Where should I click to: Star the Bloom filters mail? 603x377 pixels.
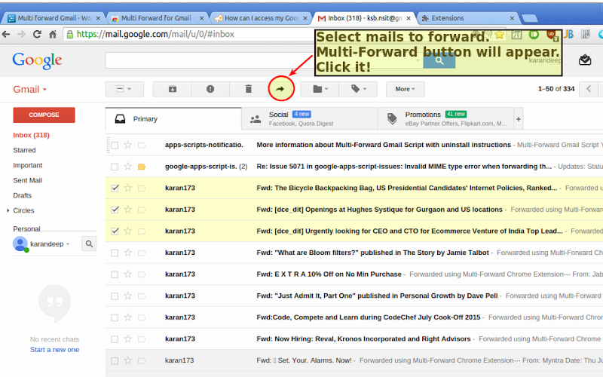pyautogui.click(x=128, y=253)
